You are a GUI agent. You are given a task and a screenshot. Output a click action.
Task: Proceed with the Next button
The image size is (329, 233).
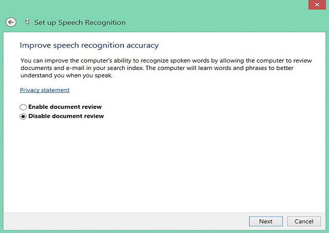266,221
